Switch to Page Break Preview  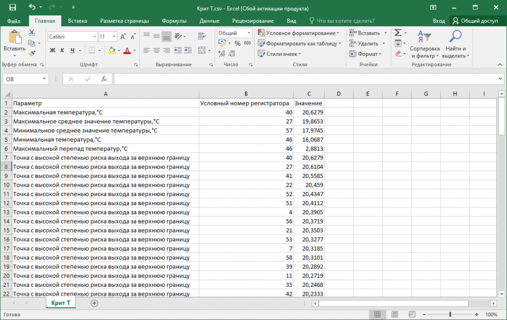click(412, 315)
